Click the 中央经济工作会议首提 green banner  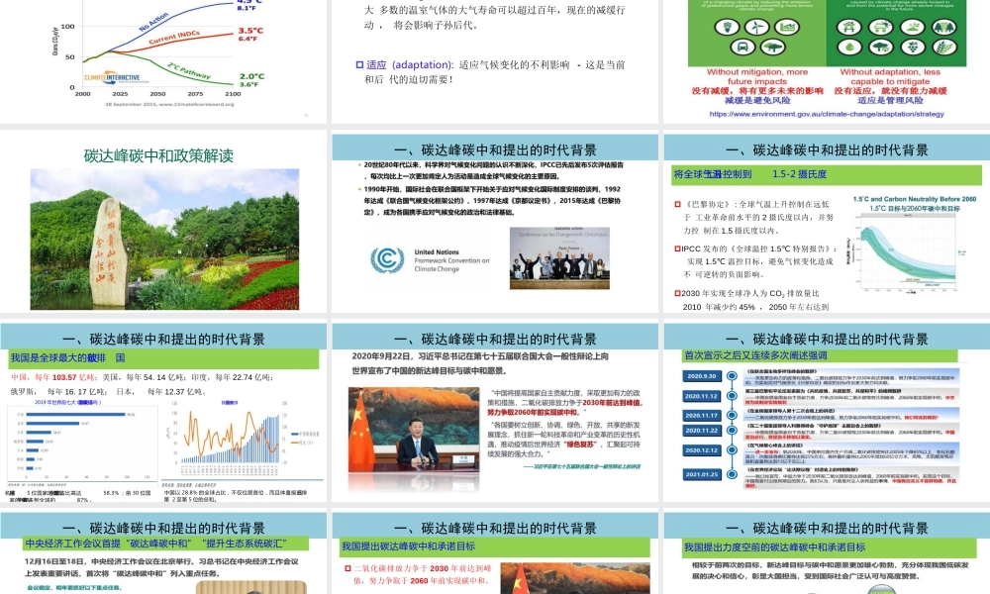[x=166, y=544]
